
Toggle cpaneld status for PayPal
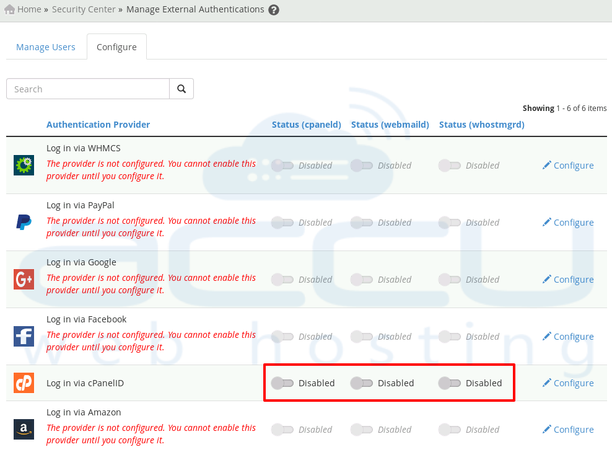[x=282, y=223]
